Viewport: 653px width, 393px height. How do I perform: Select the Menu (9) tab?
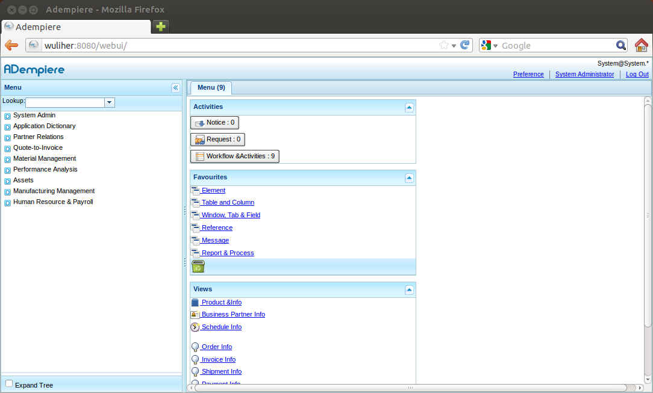[x=211, y=87]
